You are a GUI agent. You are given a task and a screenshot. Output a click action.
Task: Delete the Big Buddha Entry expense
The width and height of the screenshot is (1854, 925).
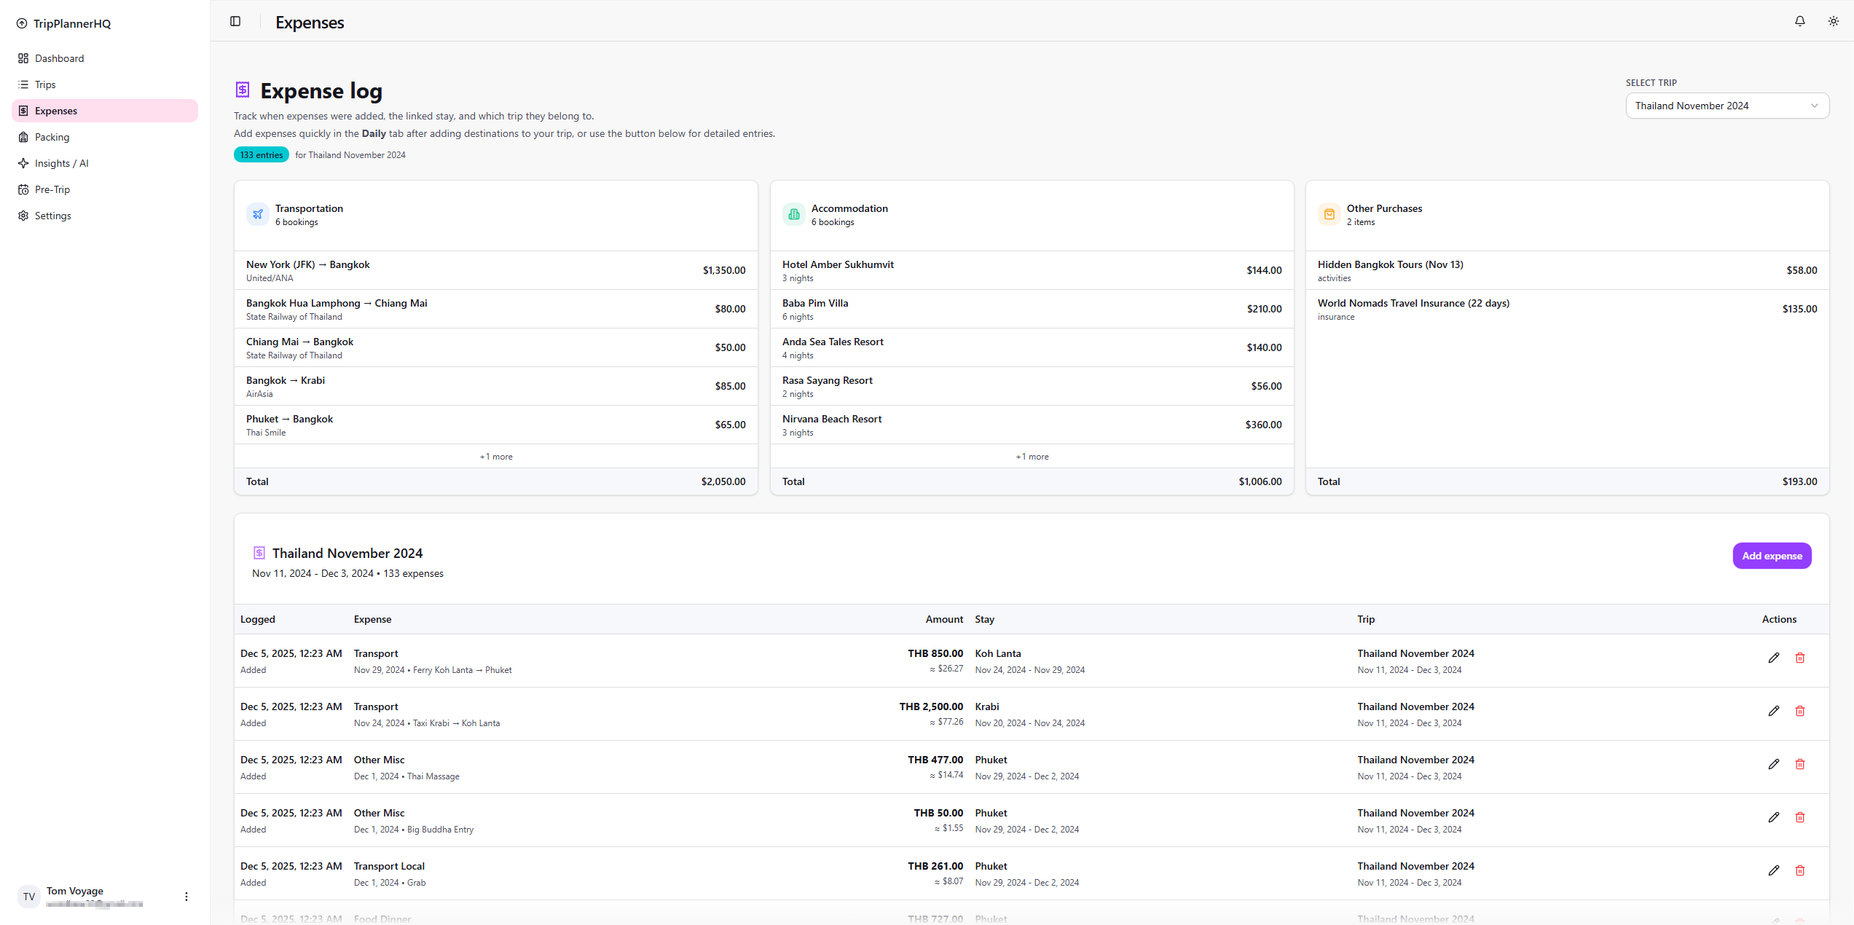click(1800, 817)
